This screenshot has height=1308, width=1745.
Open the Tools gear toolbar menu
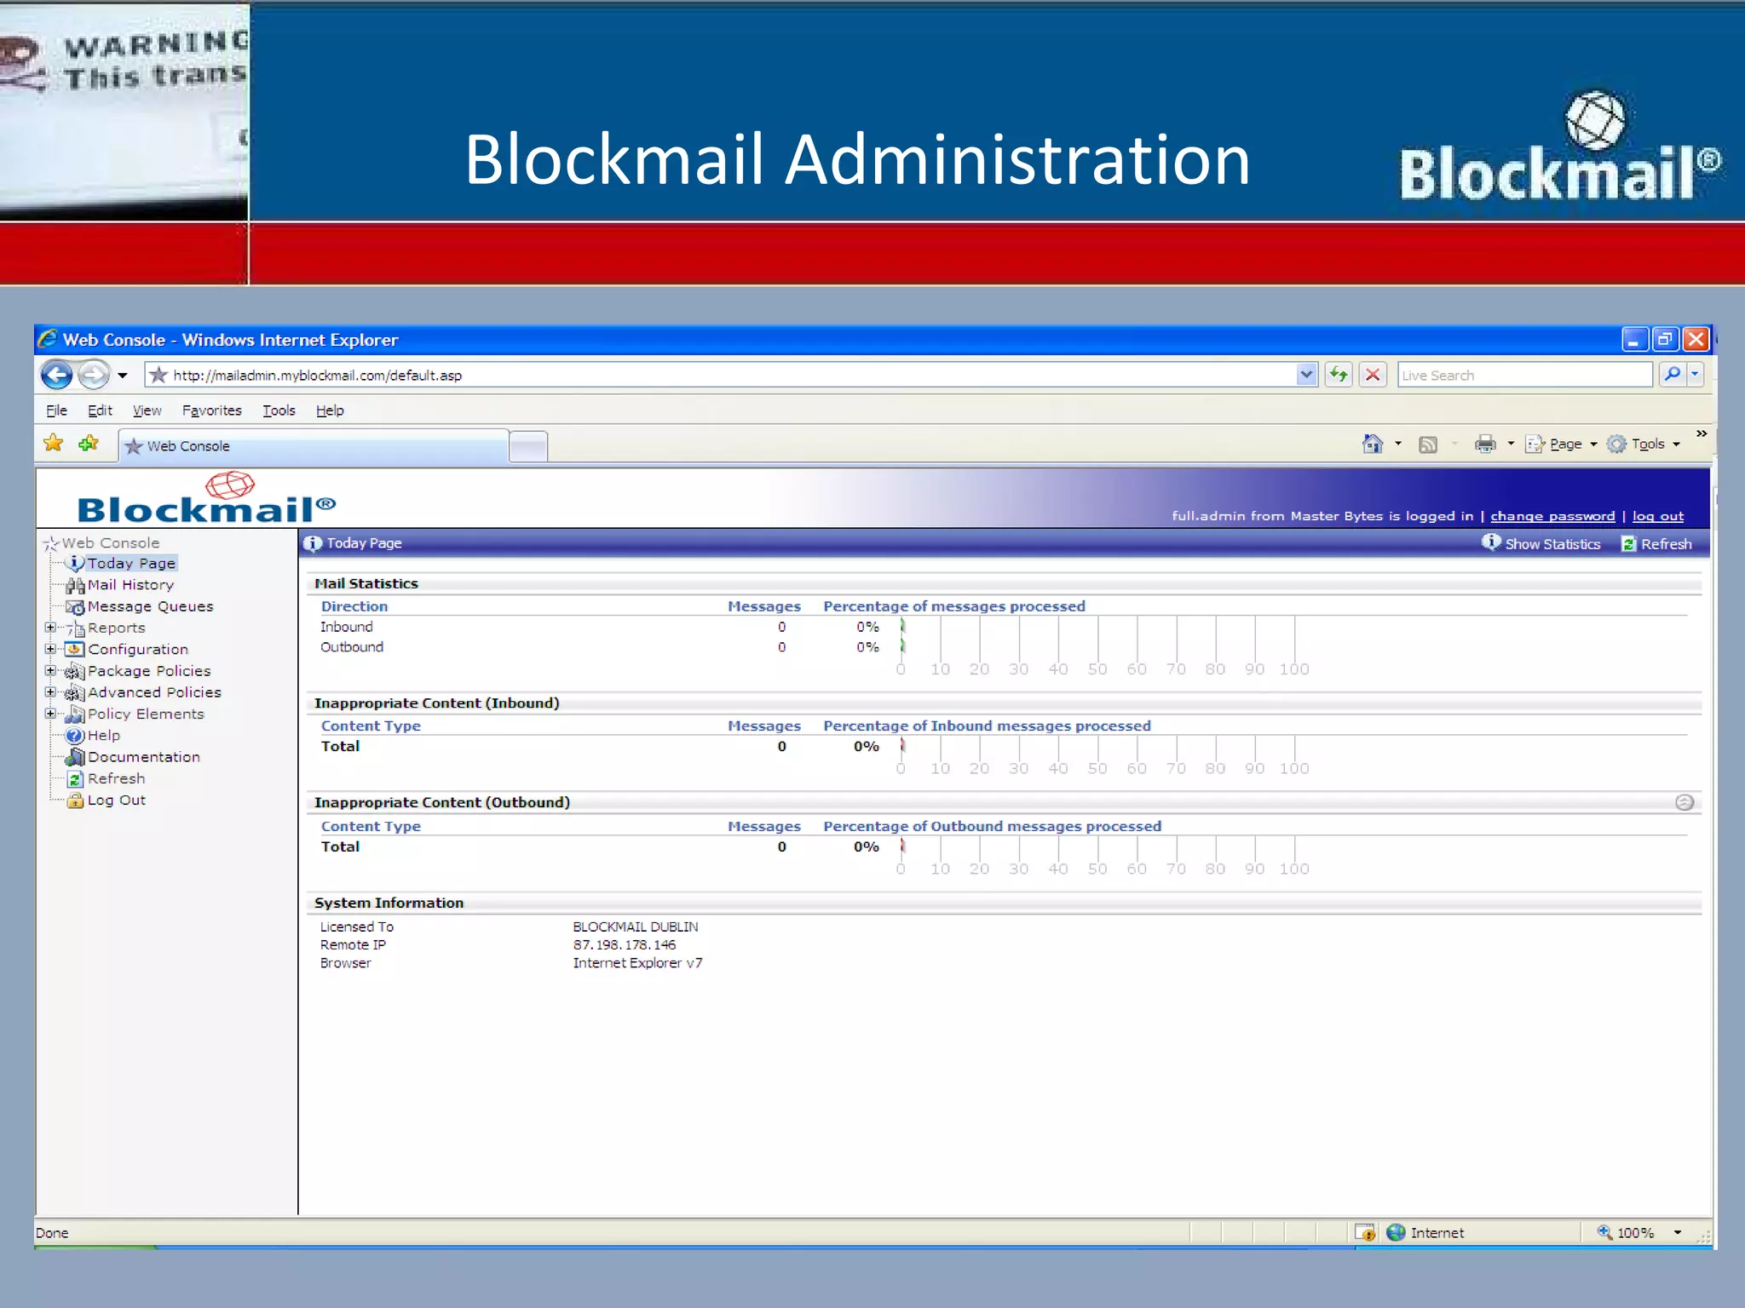(1644, 444)
